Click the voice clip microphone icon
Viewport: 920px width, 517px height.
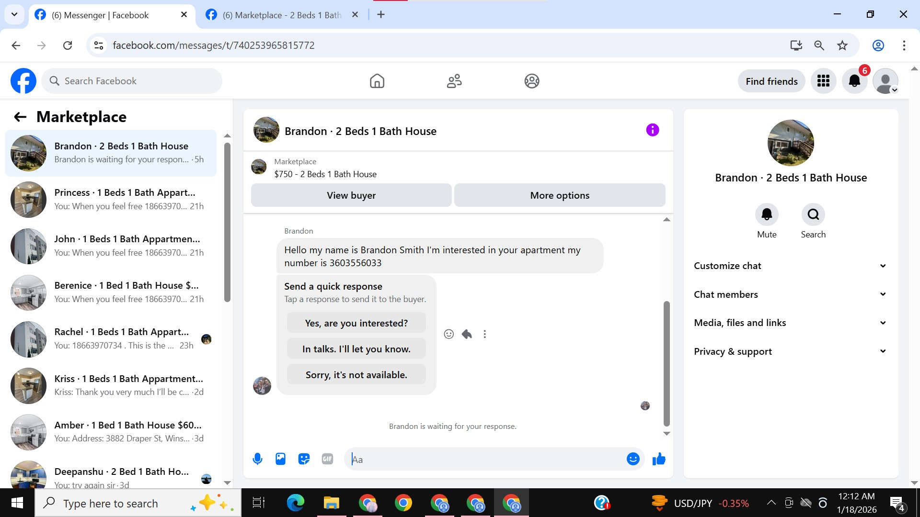257,459
